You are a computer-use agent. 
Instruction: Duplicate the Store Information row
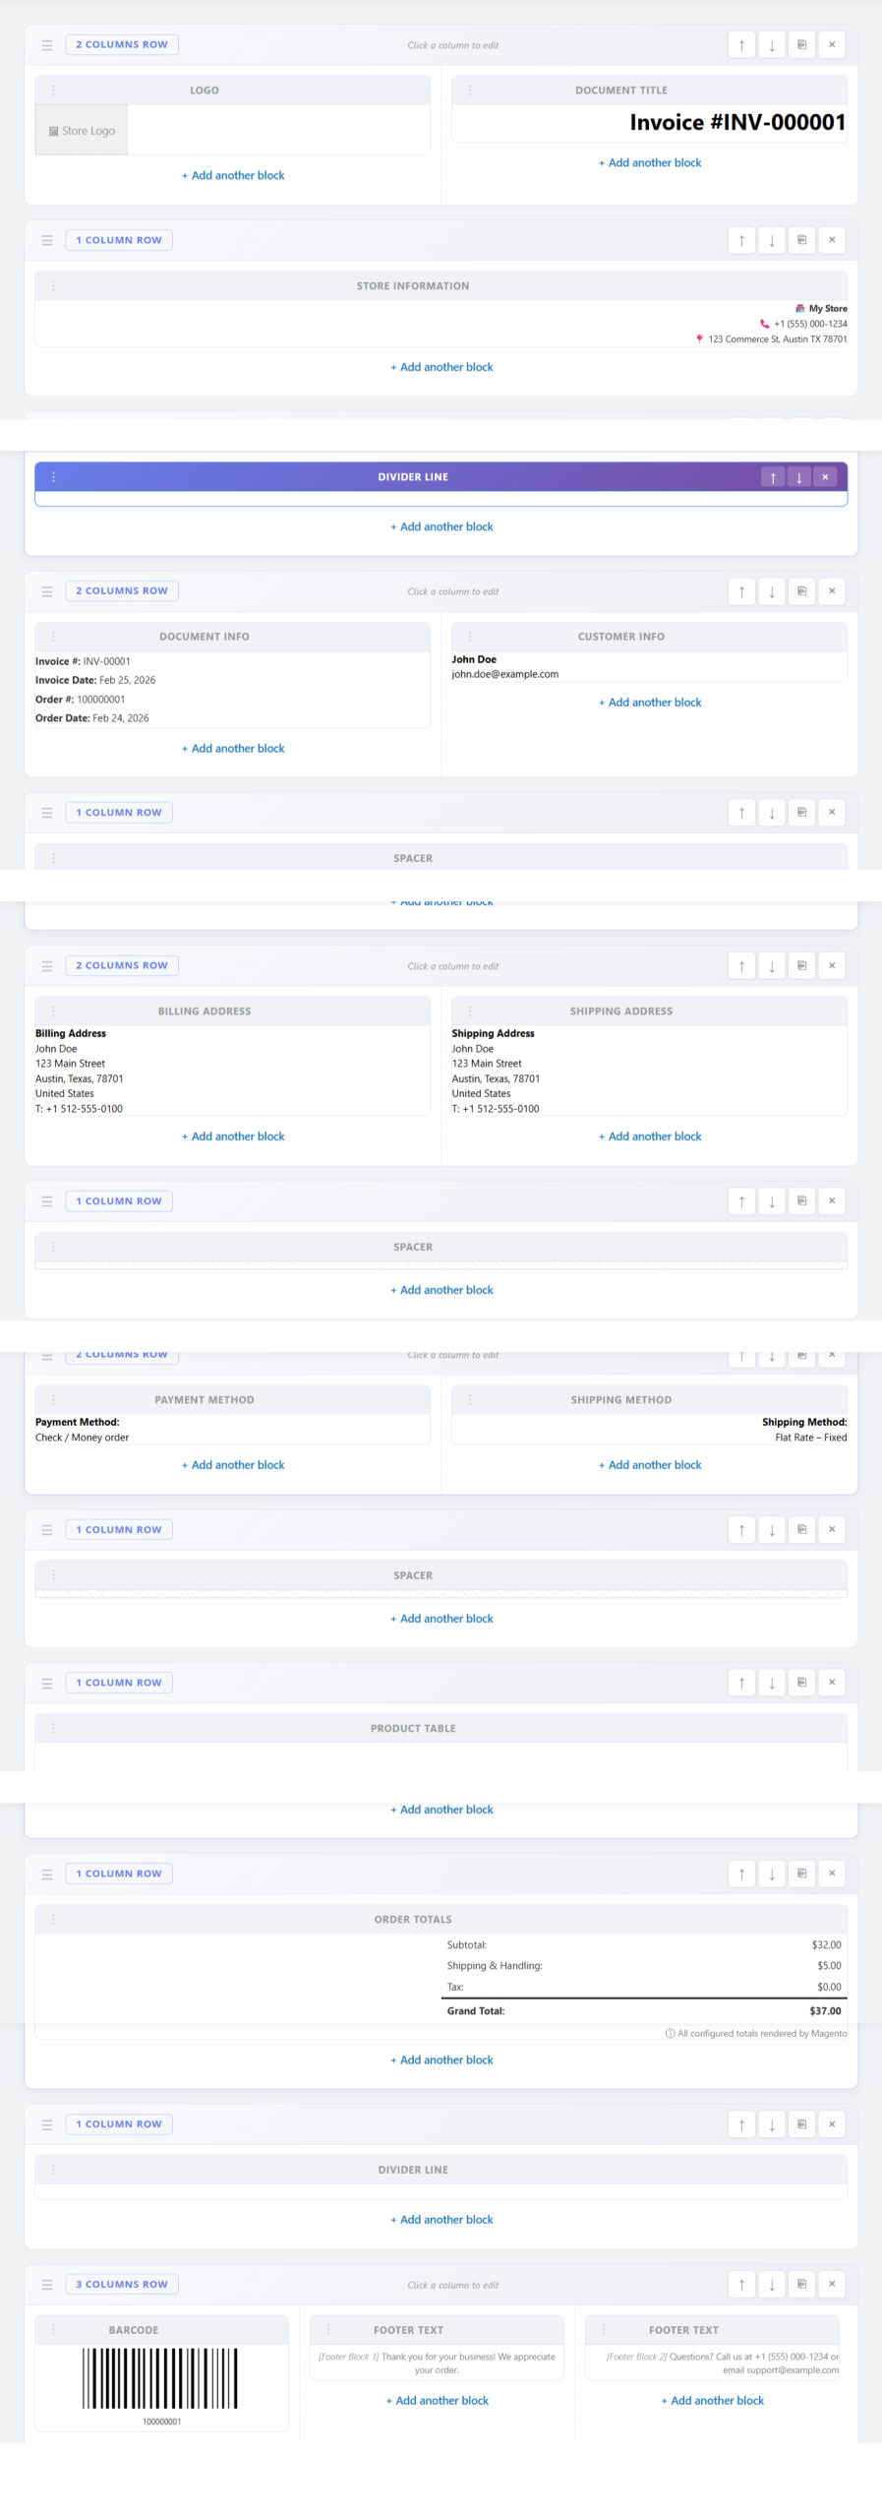coord(801,240)
